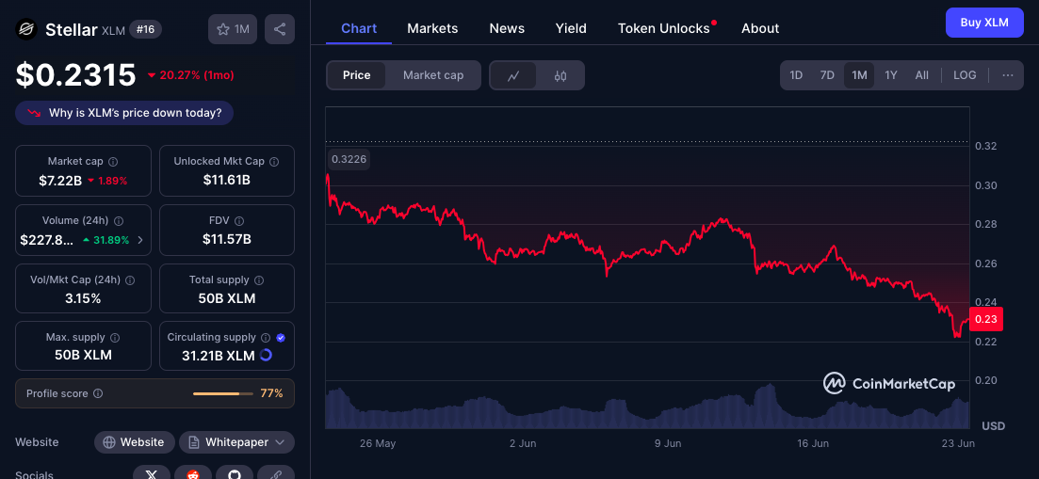Viewport: 1039px width, 479px height.
Task: Open the Yield tab
Action: (x=571, y=28)
